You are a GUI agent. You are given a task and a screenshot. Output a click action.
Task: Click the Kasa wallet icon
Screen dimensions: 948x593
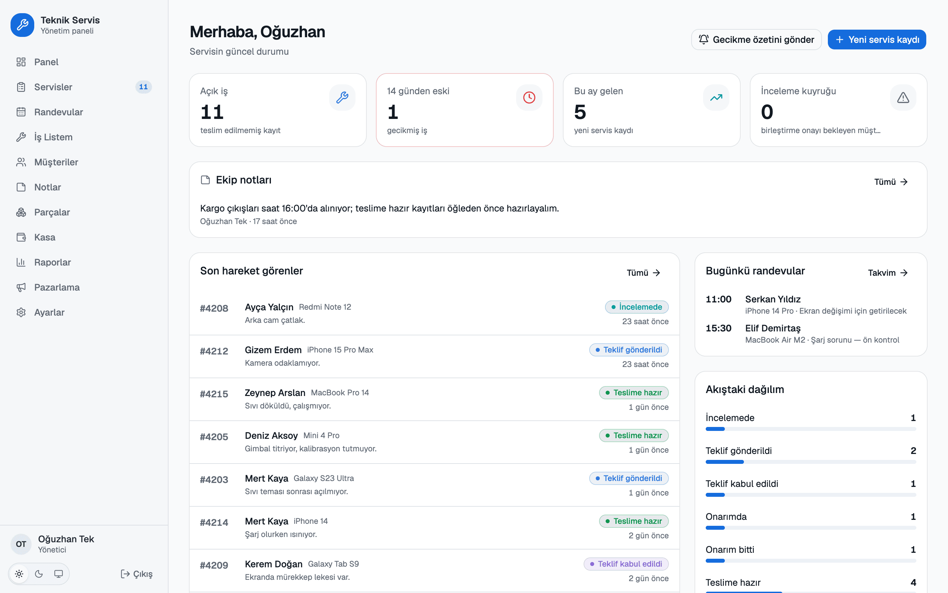pyautogui.click(x=21, y=237)
